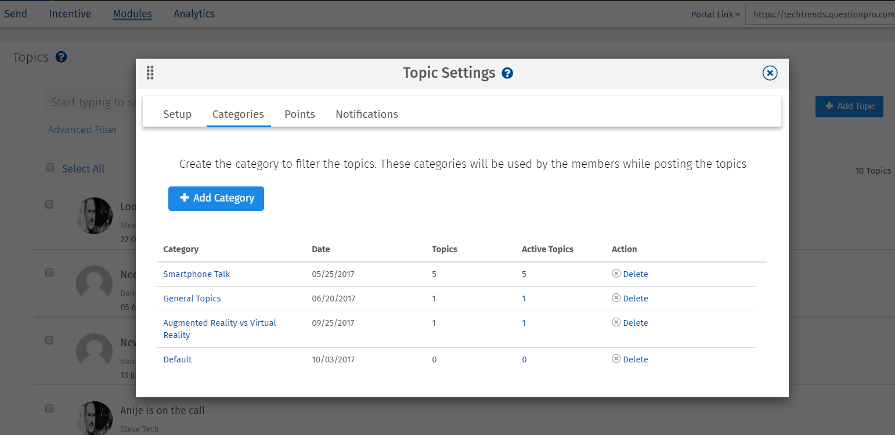Open the Advanced Filter options
The image size is (895, 435).
82,130
